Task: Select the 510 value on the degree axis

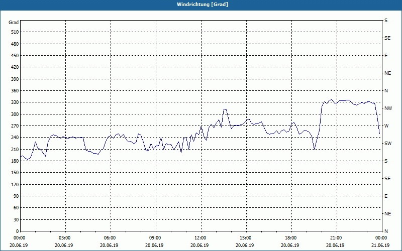Action: point(15,32)
